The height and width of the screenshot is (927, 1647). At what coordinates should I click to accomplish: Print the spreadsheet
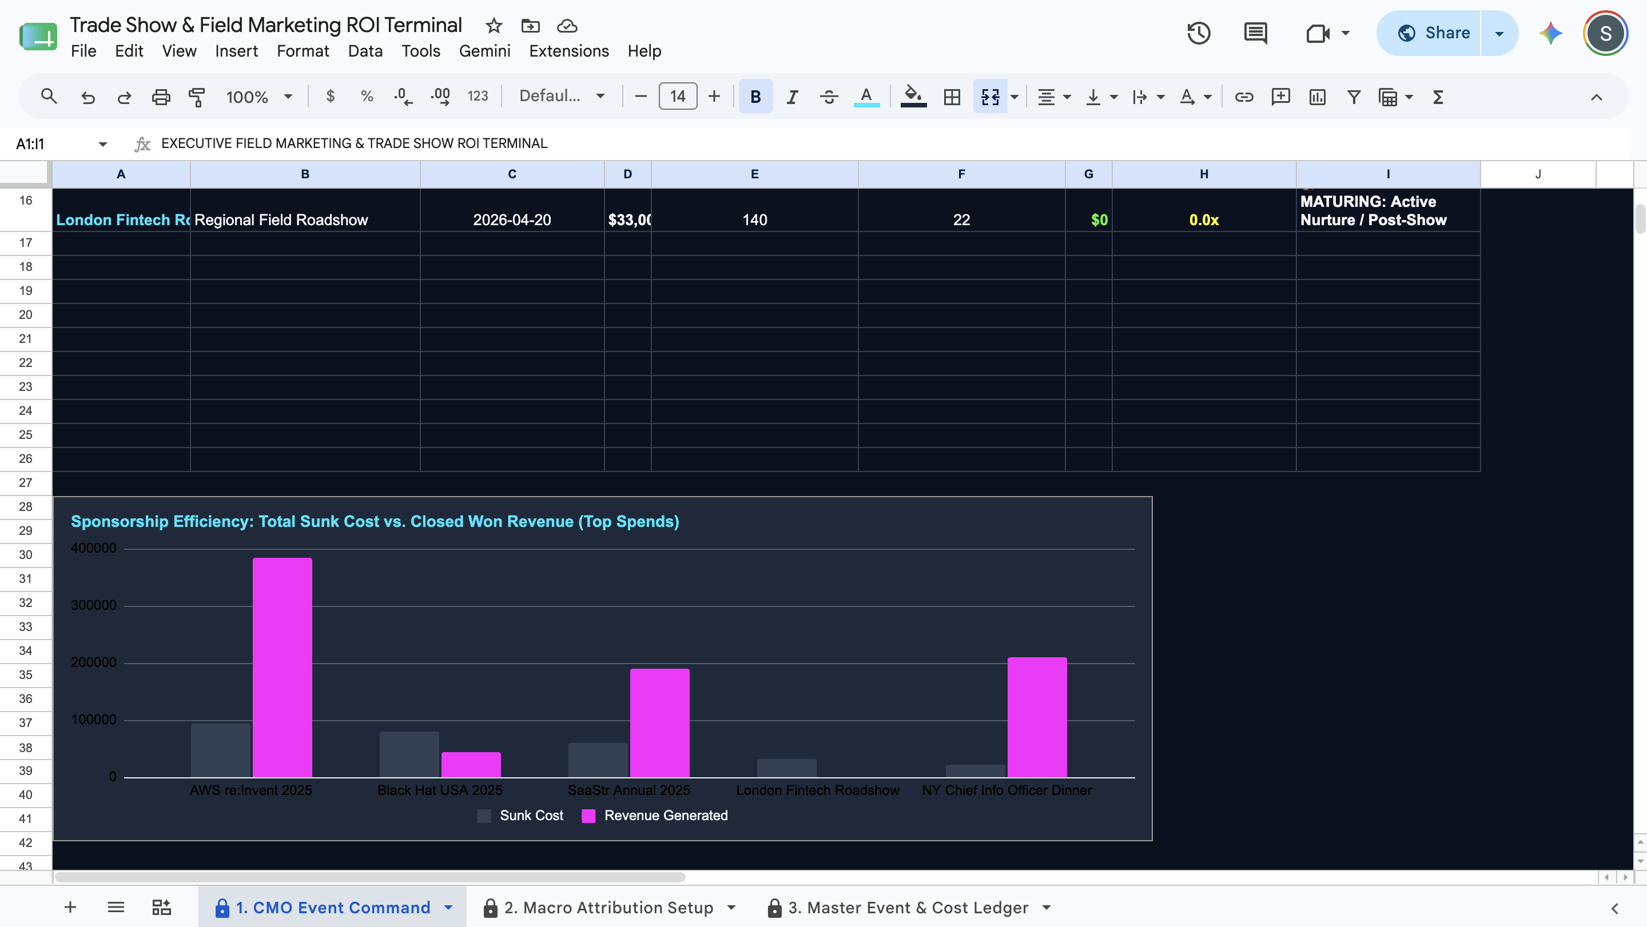tap(161, 97)
